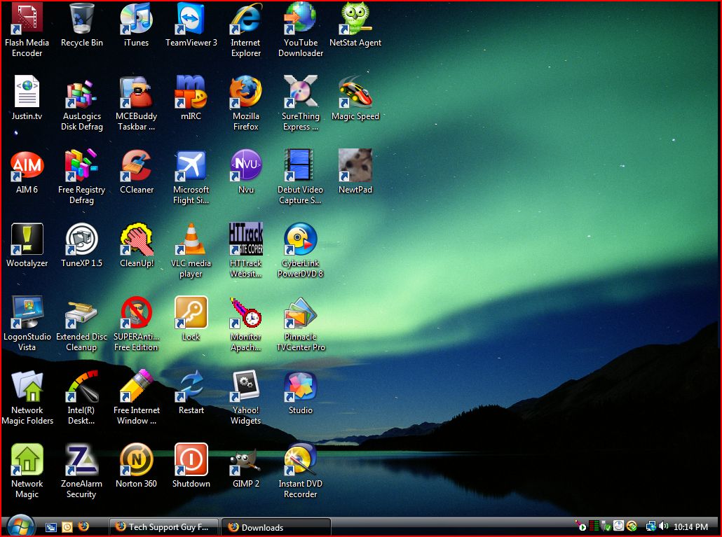
Task: Select Free Internet Window Washer icon
Action: click(x=136, y=386)
